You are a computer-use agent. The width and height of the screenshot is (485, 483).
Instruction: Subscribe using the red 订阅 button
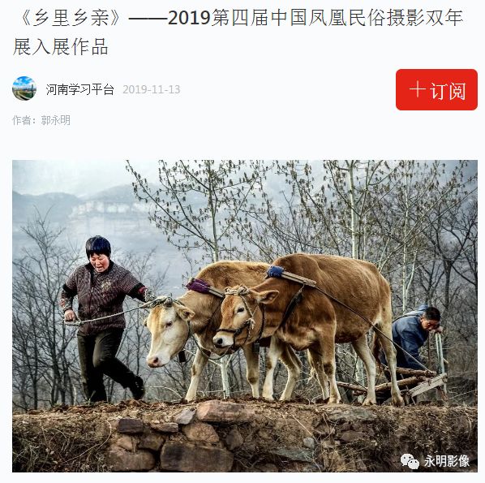pyautogui.click(x=436, y=89)
